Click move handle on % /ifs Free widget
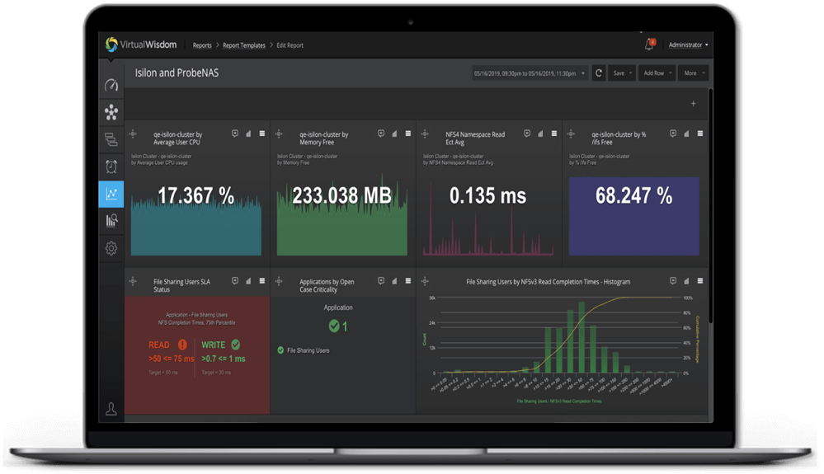824x474 pixels. [572, 134]
